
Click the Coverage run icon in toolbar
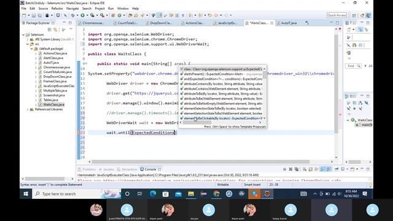pyautogui.click(x=92, y=15)
